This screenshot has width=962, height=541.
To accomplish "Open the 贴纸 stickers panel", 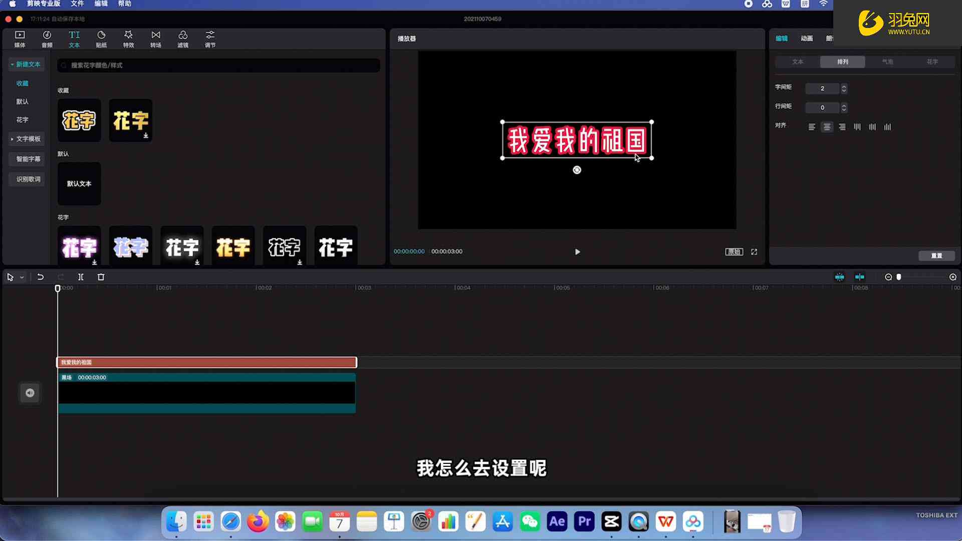I will [101, 39].
